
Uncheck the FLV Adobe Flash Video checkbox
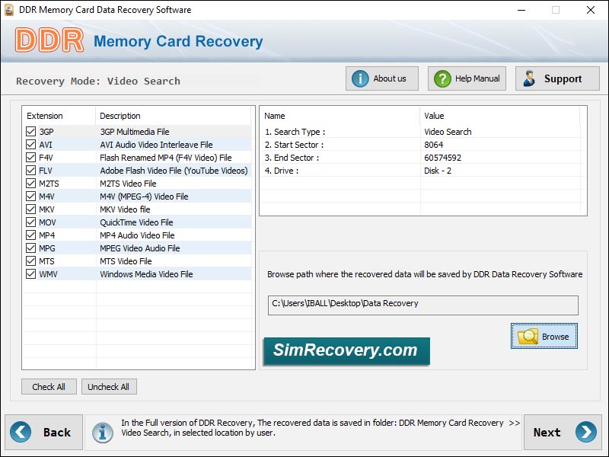31,170
